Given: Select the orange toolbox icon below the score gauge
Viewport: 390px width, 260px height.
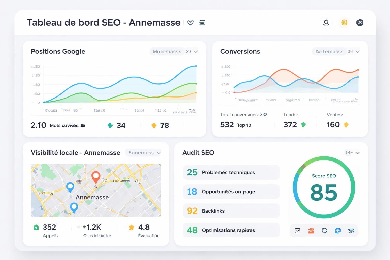Looking at the screenshot, I should click(311, 231).
